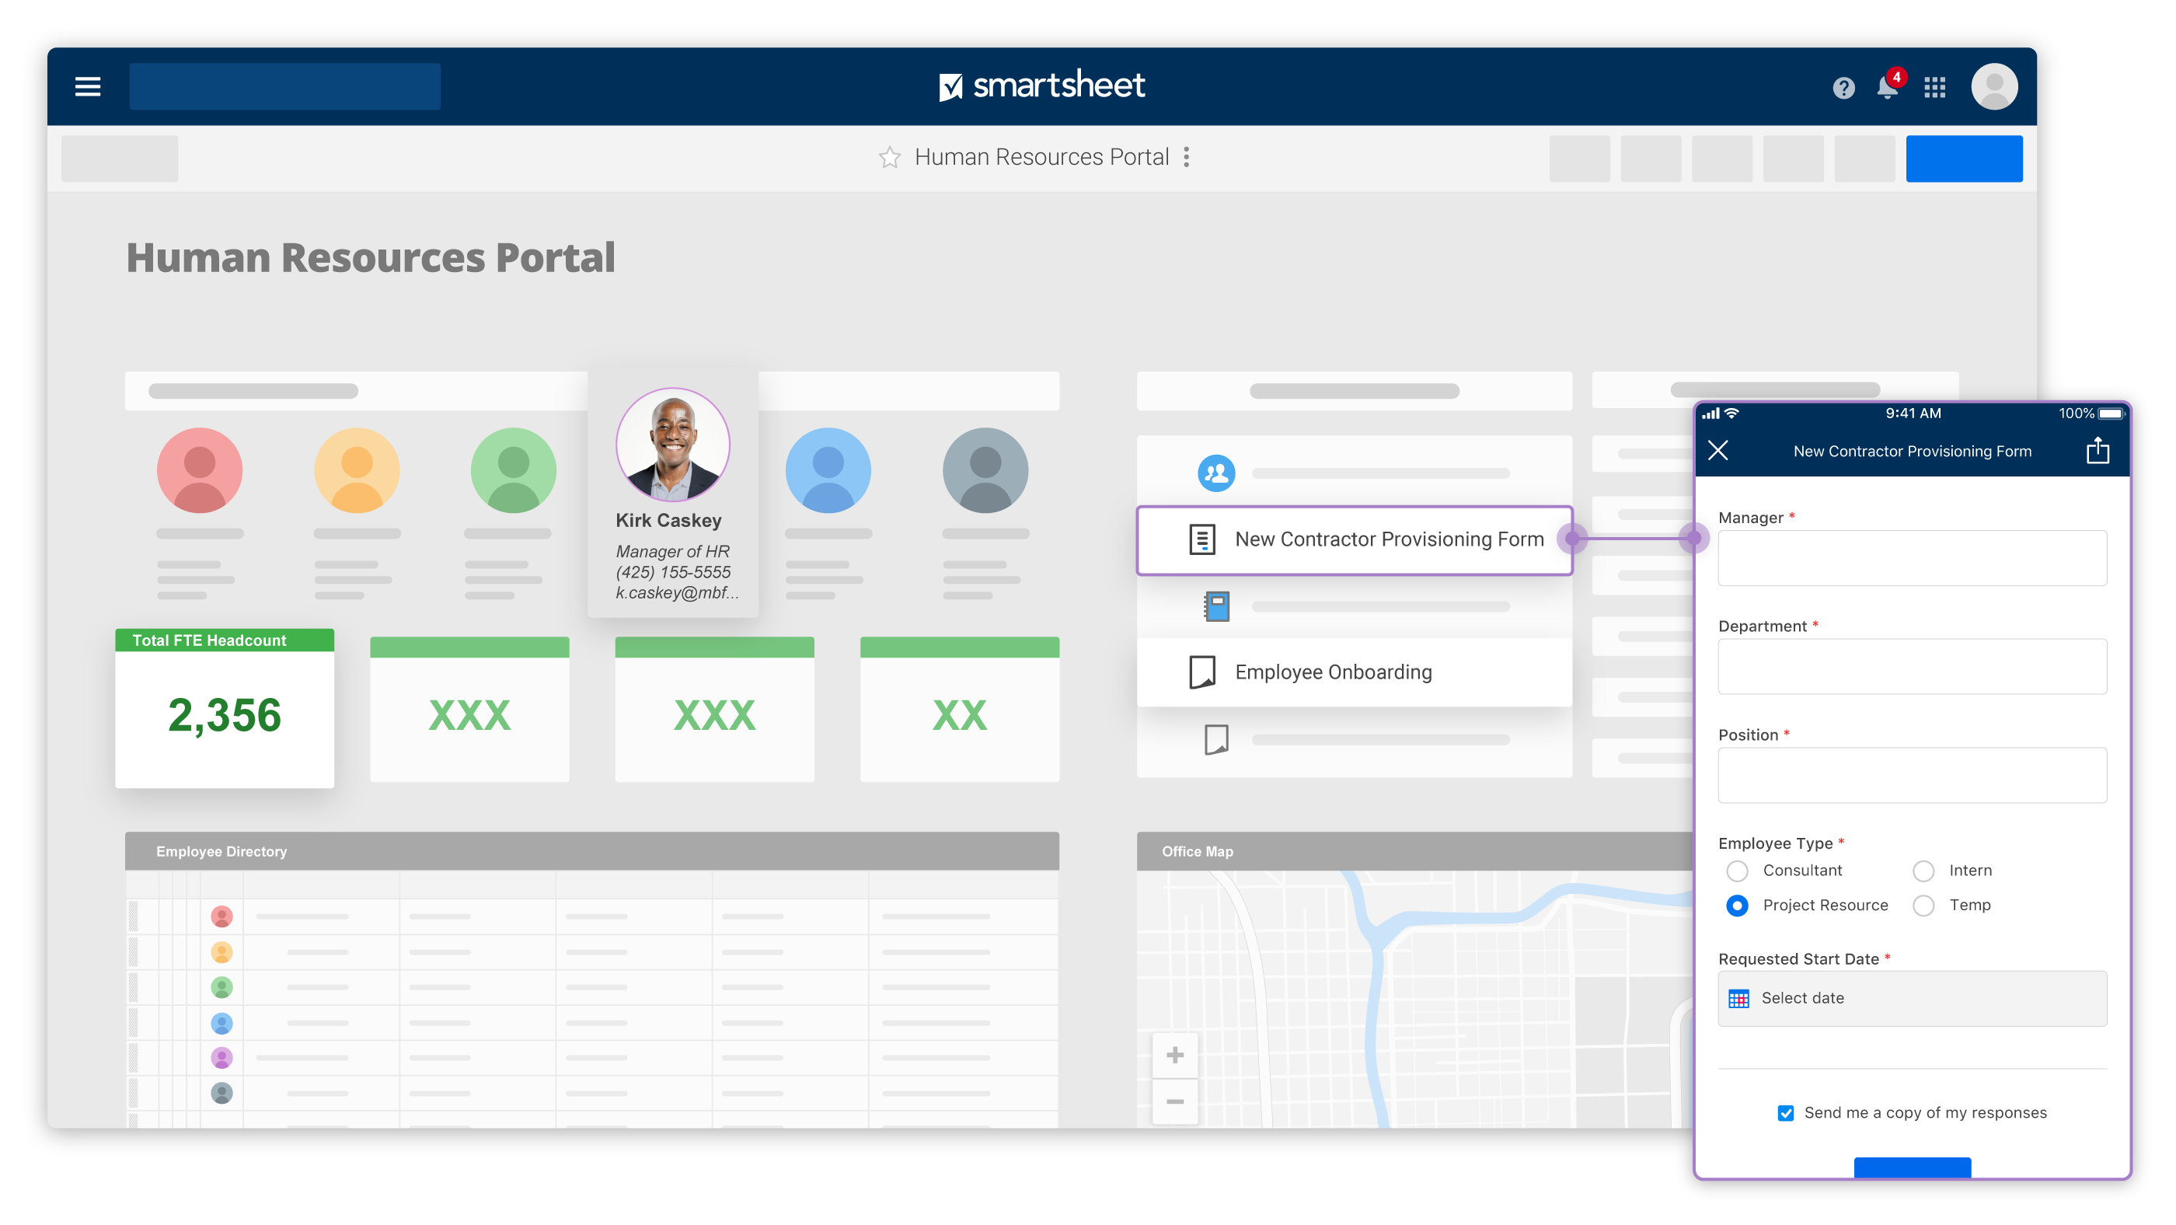2176x1225 pixels.
Task: Click the Employee Directory section header
Action: coord(220,852)
